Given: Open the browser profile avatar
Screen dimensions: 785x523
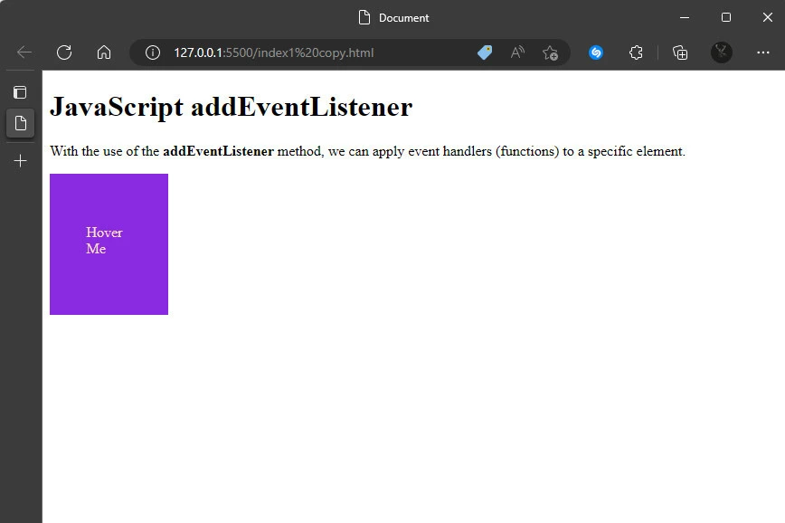Looking at the screenshot, I should [x=721, y=52].
